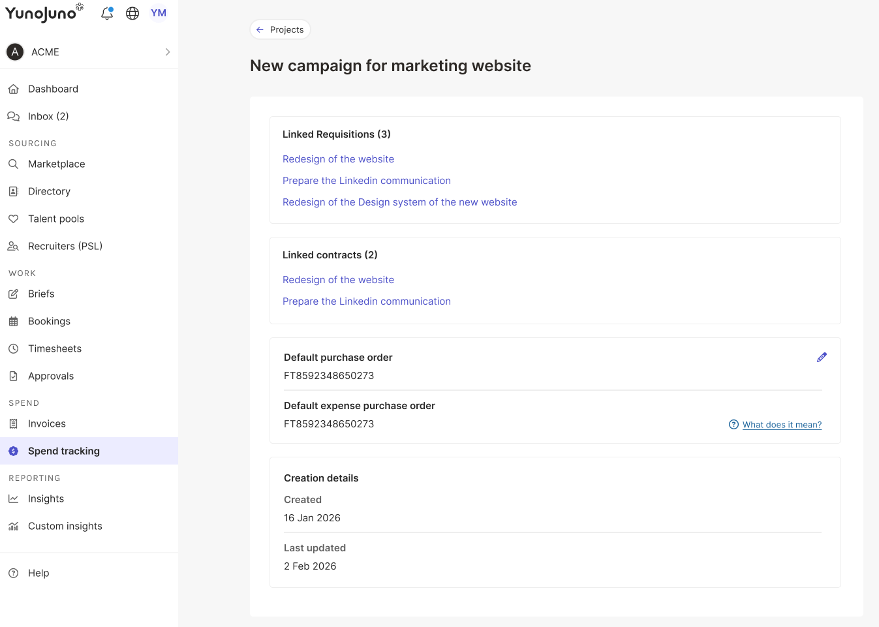Click the Marketplace search icon
Screen dimensions: 879x627
13,164
